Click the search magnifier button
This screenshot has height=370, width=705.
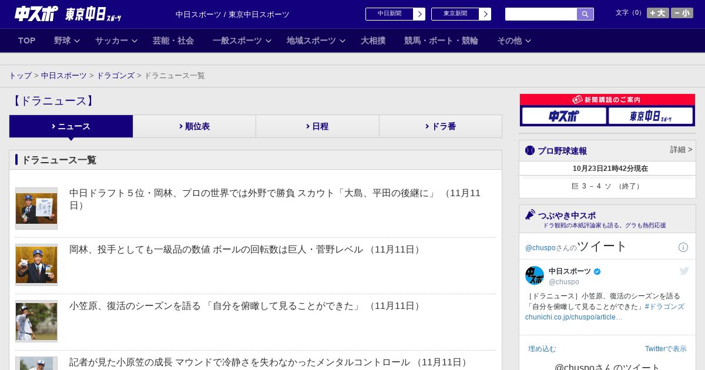click(x=585, y=14)
